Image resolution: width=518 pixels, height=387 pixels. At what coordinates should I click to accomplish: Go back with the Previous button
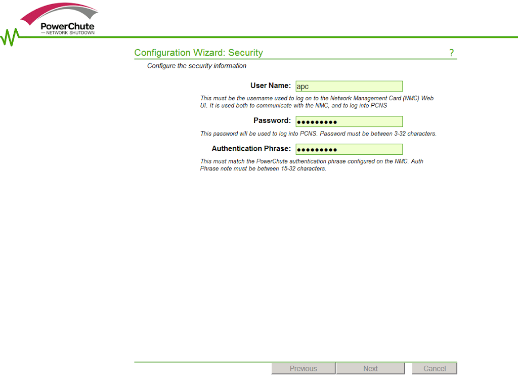303,368
